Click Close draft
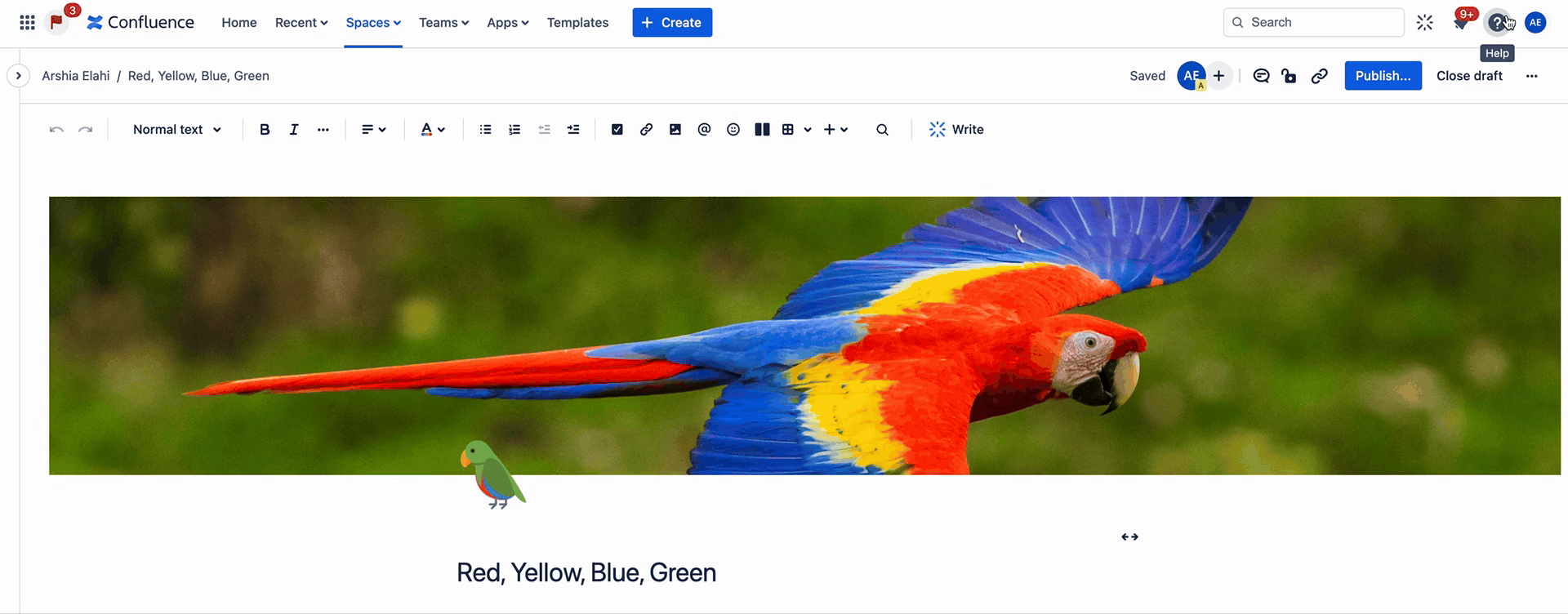1568x614 pixels. [x=1469, y=75]
